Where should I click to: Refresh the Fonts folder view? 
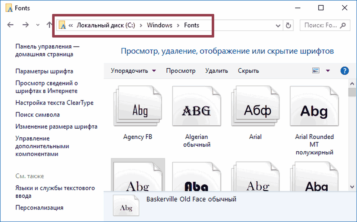click(288, 25)
